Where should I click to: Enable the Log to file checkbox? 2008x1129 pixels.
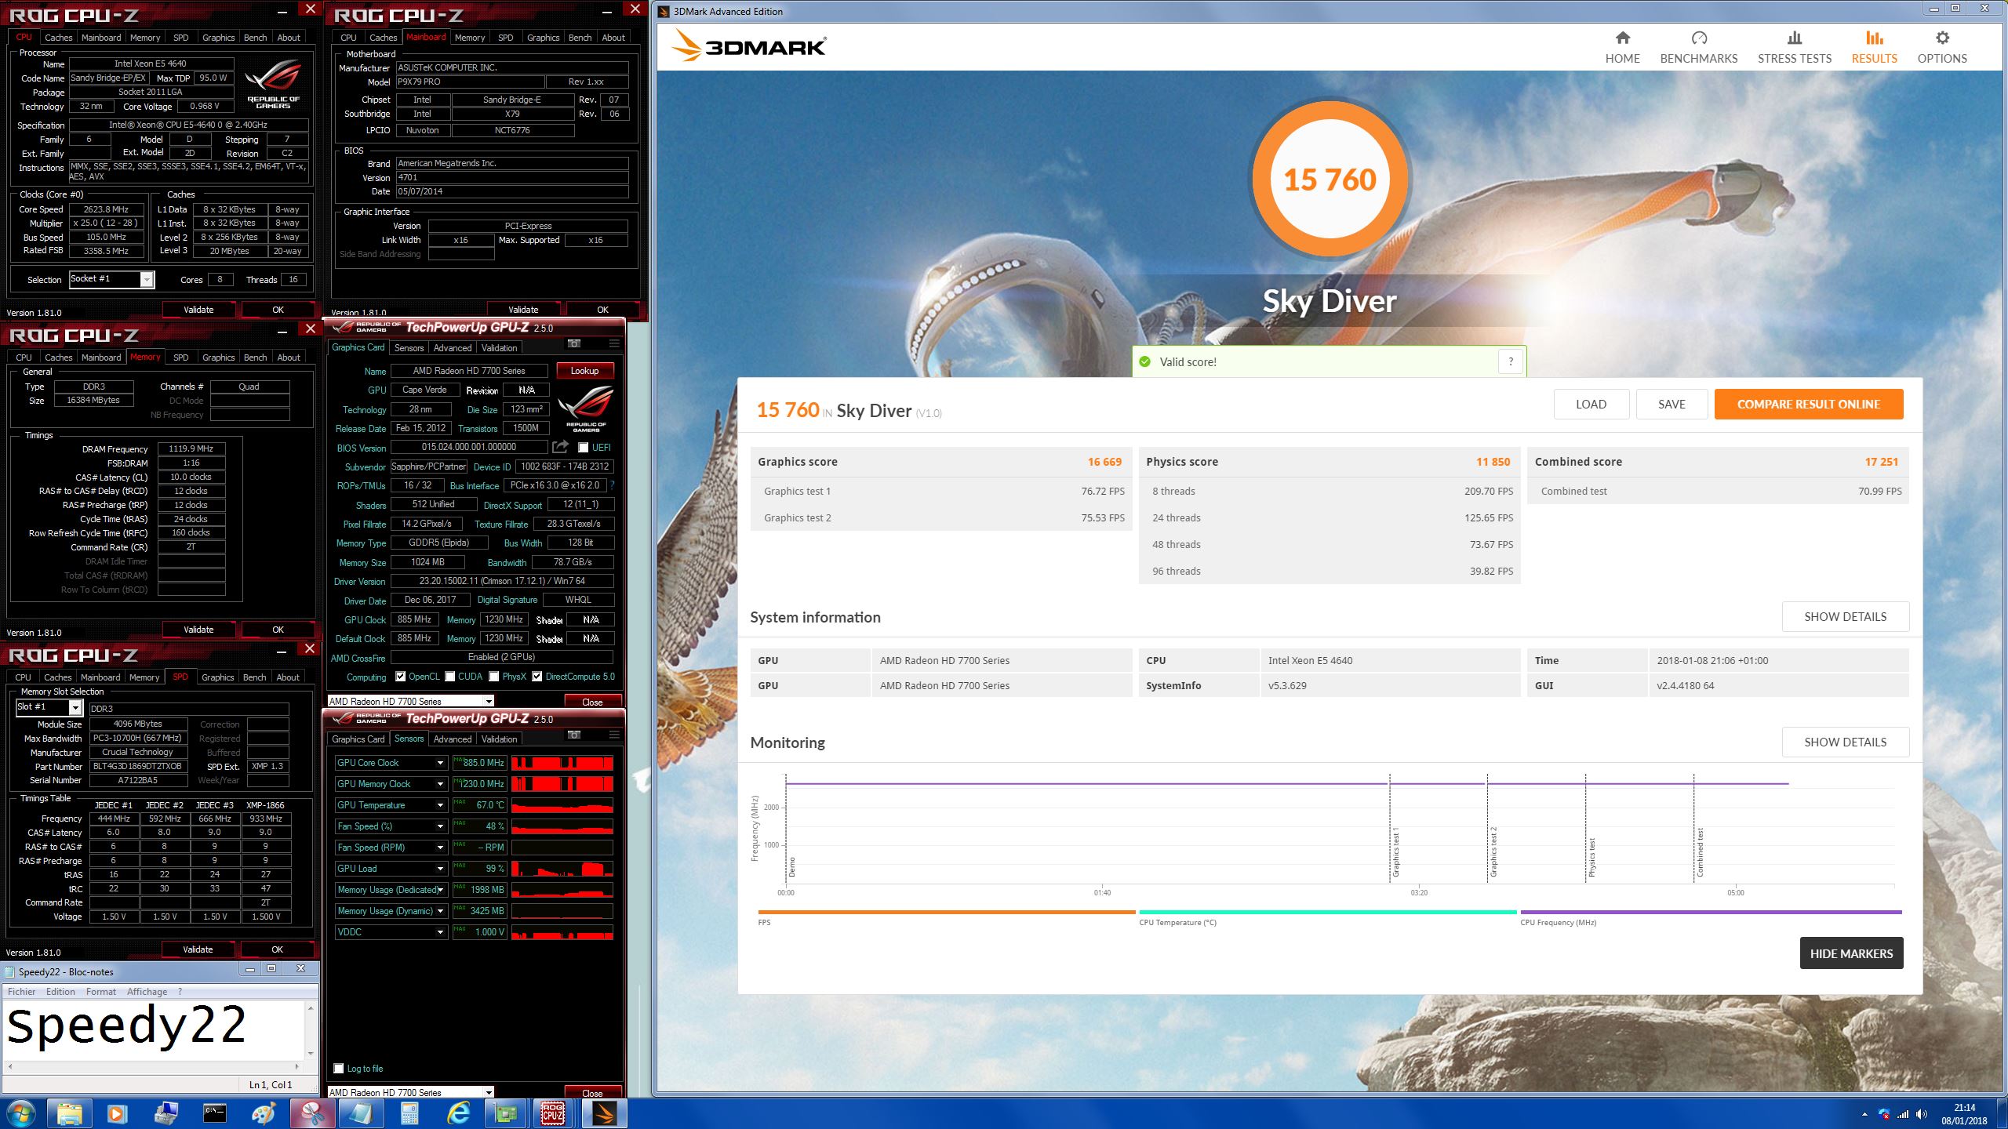pyautogui.click(x=339, y=1069)
